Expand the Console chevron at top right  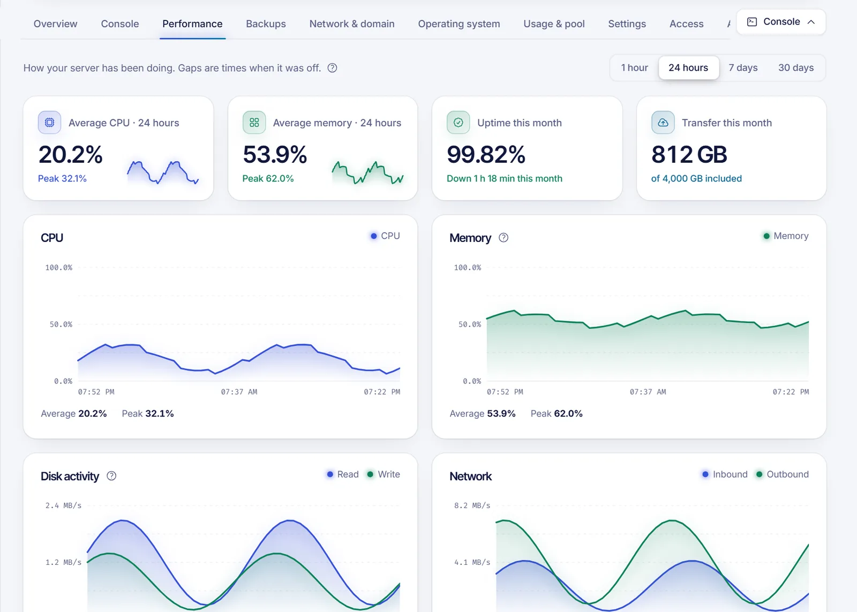coord(811,22)
